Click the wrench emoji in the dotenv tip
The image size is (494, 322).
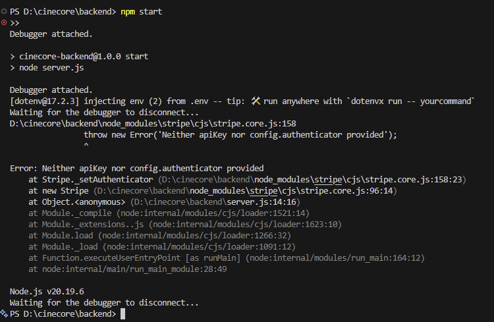256,101
